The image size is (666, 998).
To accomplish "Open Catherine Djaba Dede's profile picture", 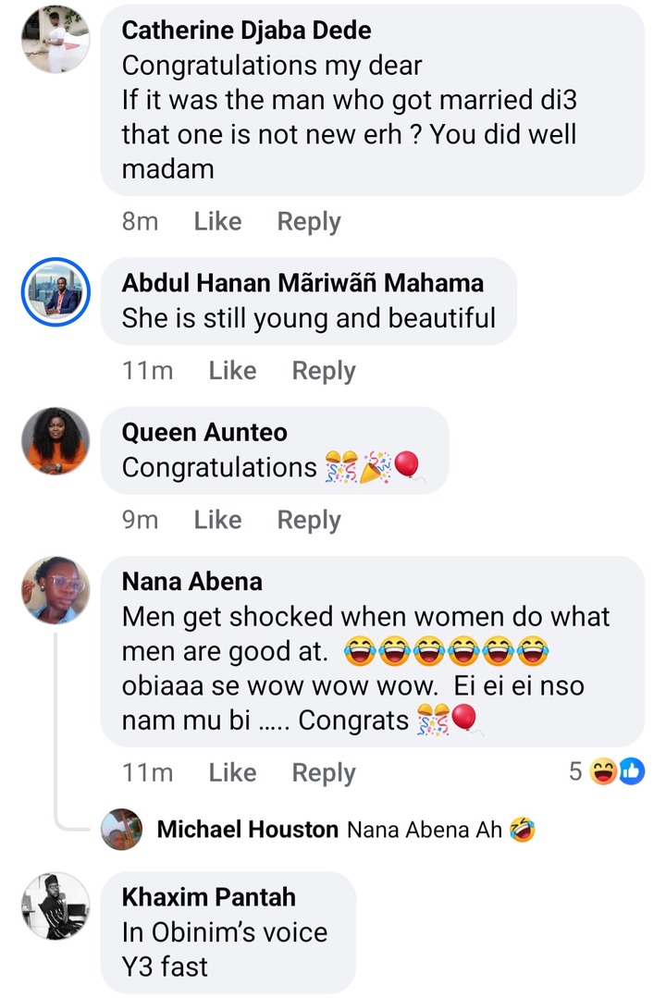I will 55,38.
